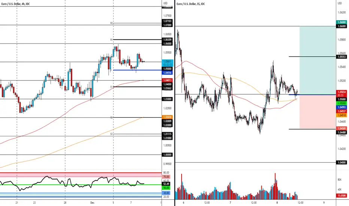Click the 'Euro / U.S. Dollar, 15, IDC' chart title
The height and width of the screenshot is (206, 349).
191,4
